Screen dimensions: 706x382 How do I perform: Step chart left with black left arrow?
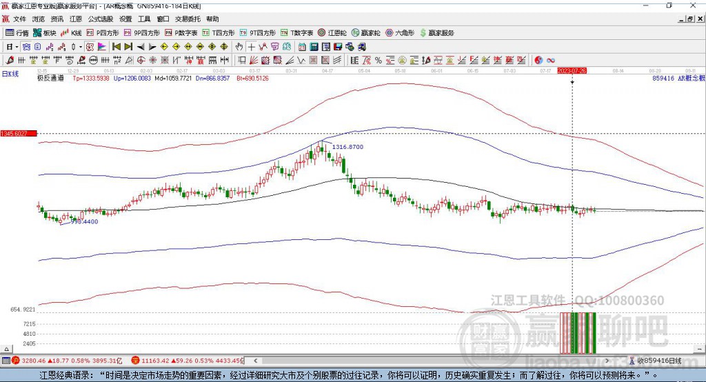pyautogui.click(x=141, y=47)
